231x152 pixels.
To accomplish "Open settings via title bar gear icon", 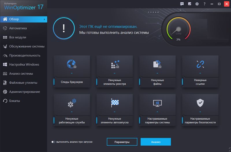I will click(x=197, y=4).
